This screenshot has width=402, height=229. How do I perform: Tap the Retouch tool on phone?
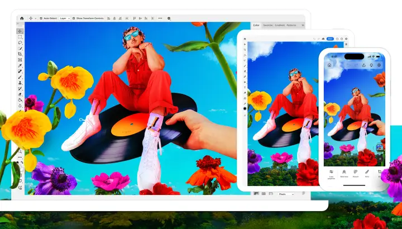356,173
